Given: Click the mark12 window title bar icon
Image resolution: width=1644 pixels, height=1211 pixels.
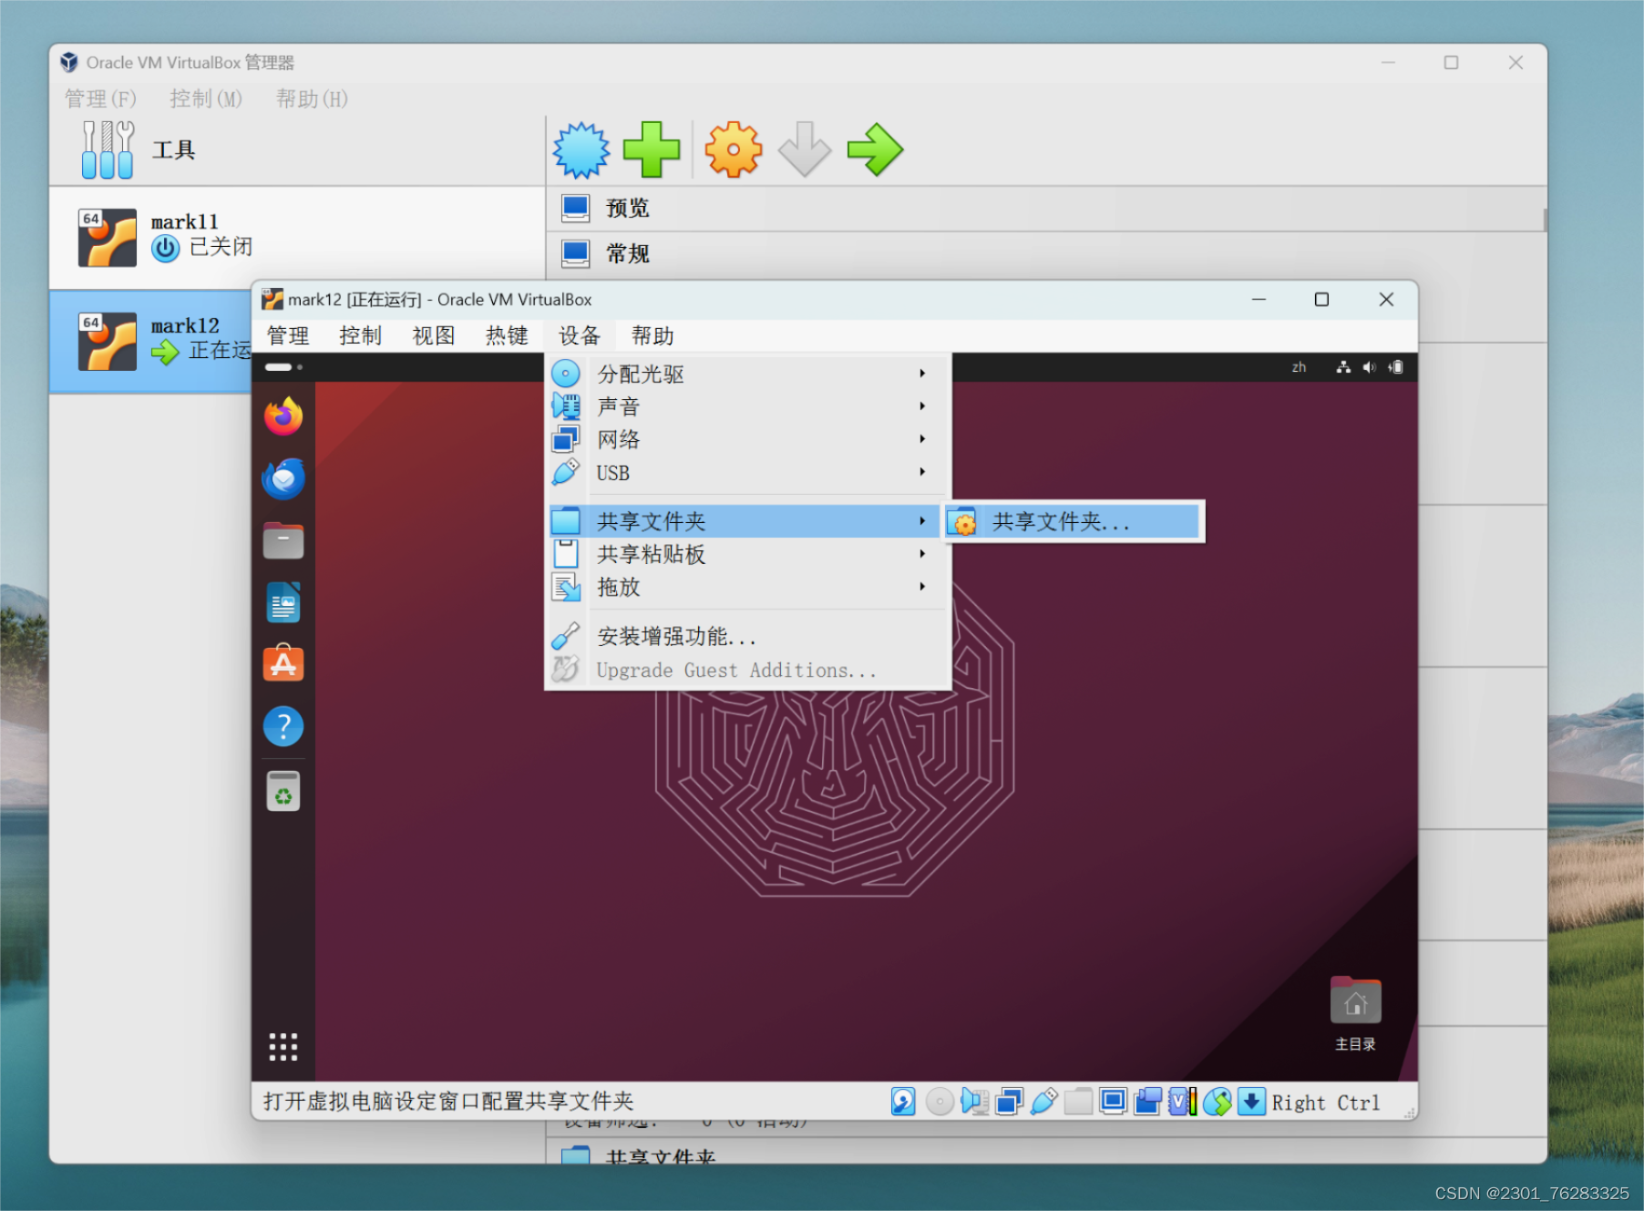Looking at the screenshot, I should pos(272,299).
